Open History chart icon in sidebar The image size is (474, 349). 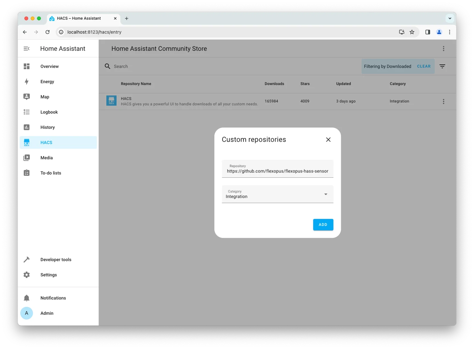(27, 127)
